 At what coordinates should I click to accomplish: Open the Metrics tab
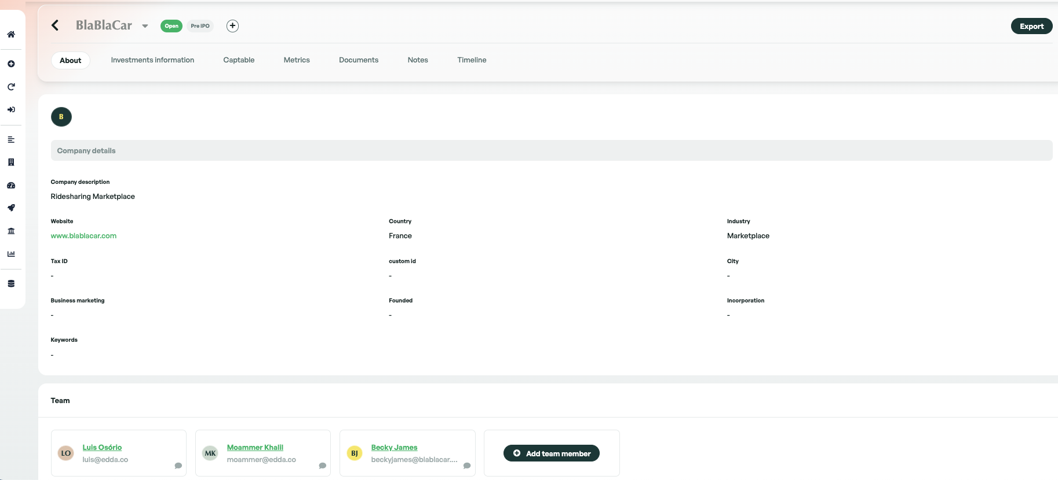[297, 60]
